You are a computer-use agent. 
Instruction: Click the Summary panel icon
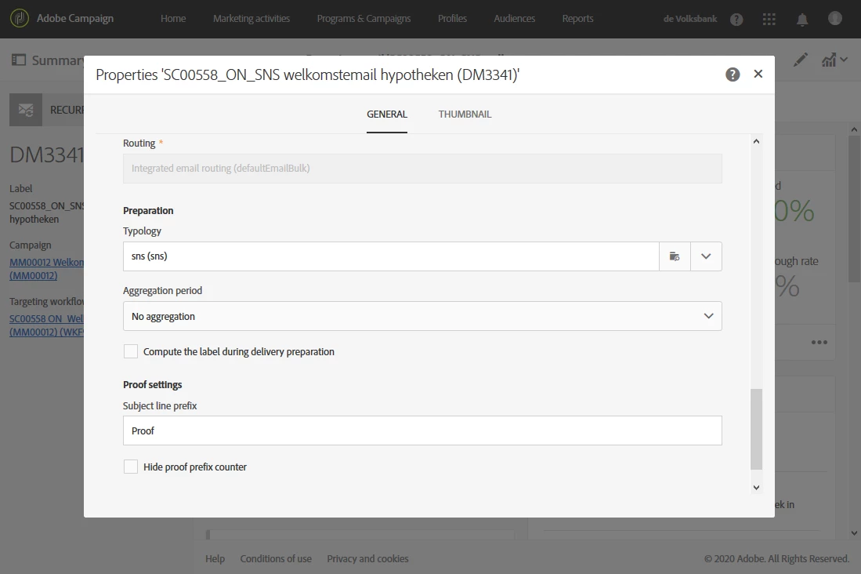(19, 60)
